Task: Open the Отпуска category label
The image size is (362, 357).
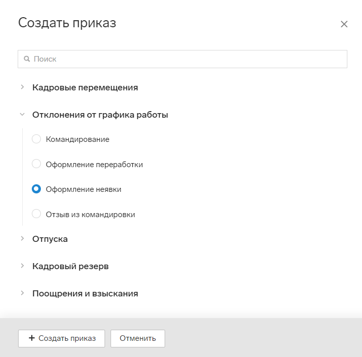Action: (x=50, y=239)
